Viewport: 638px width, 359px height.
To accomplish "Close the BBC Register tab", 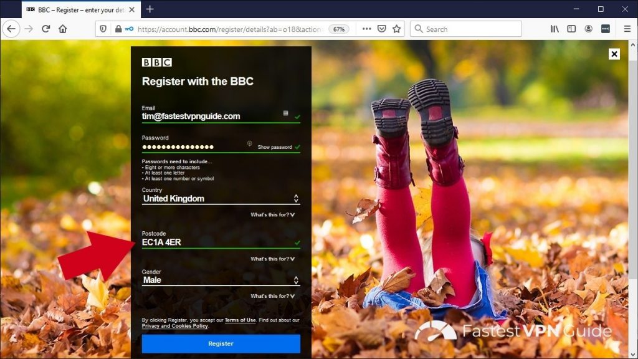I will pos(132,9).
